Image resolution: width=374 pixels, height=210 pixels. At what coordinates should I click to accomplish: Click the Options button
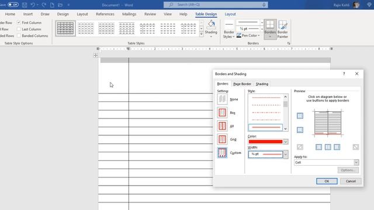[348, 170]
